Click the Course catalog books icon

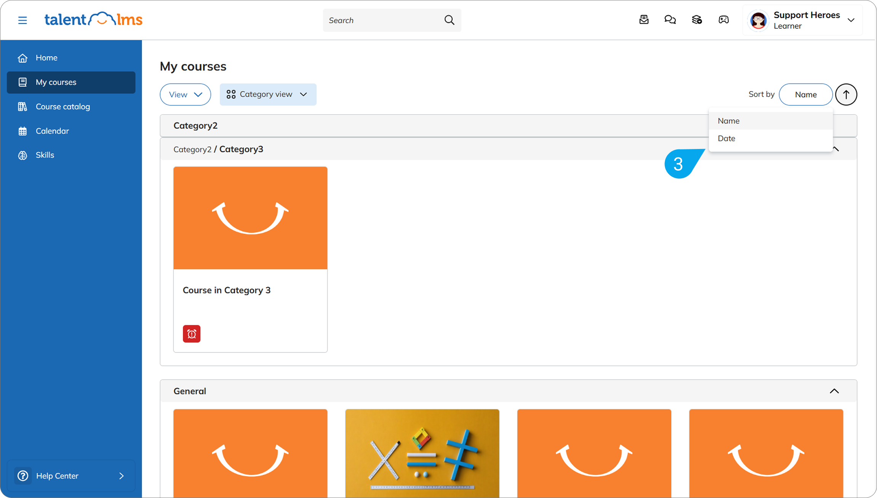coord(22,107)
